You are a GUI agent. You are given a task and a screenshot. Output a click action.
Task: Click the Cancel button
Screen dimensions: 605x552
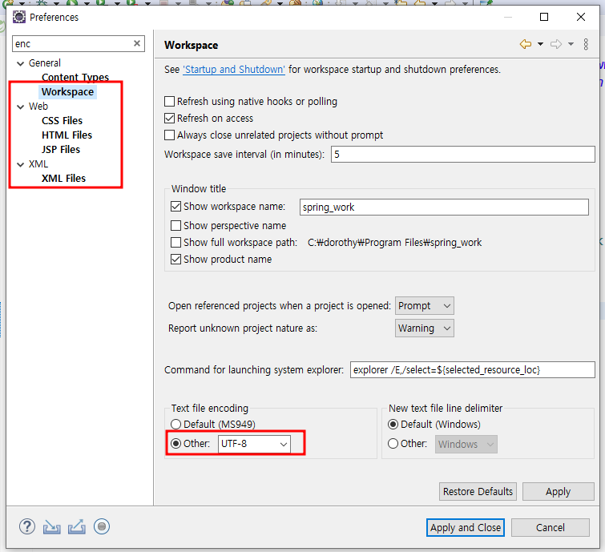point(551,527)
